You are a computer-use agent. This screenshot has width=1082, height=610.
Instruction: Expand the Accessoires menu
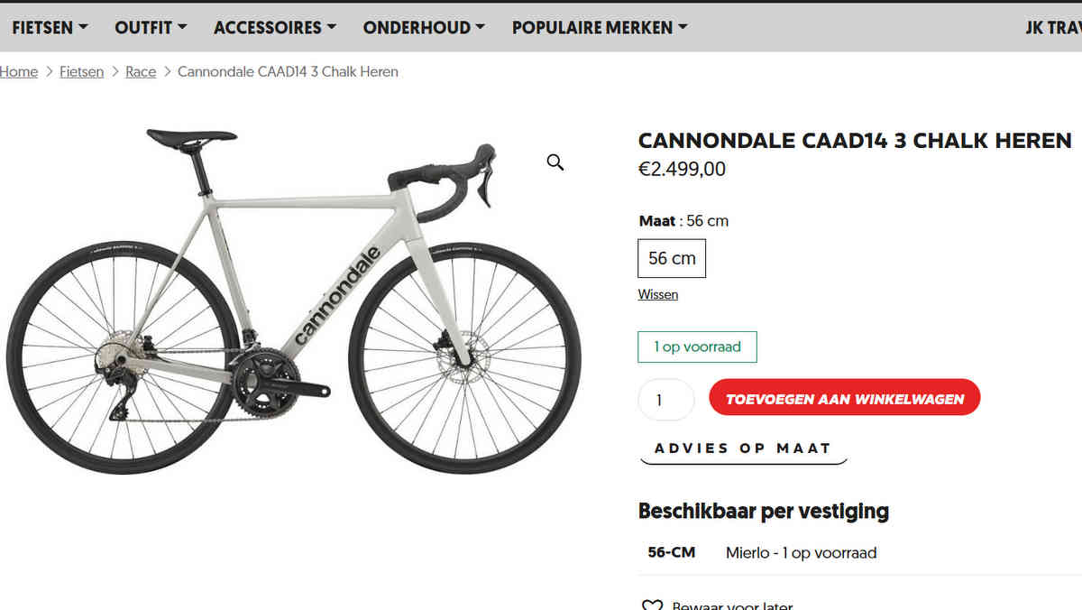point(274,28)
